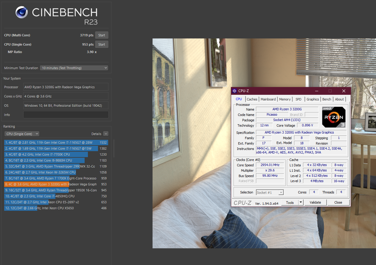Switch to the Caches tab in CPU-Z
The image size is (376, 265).
coord(252,99)
